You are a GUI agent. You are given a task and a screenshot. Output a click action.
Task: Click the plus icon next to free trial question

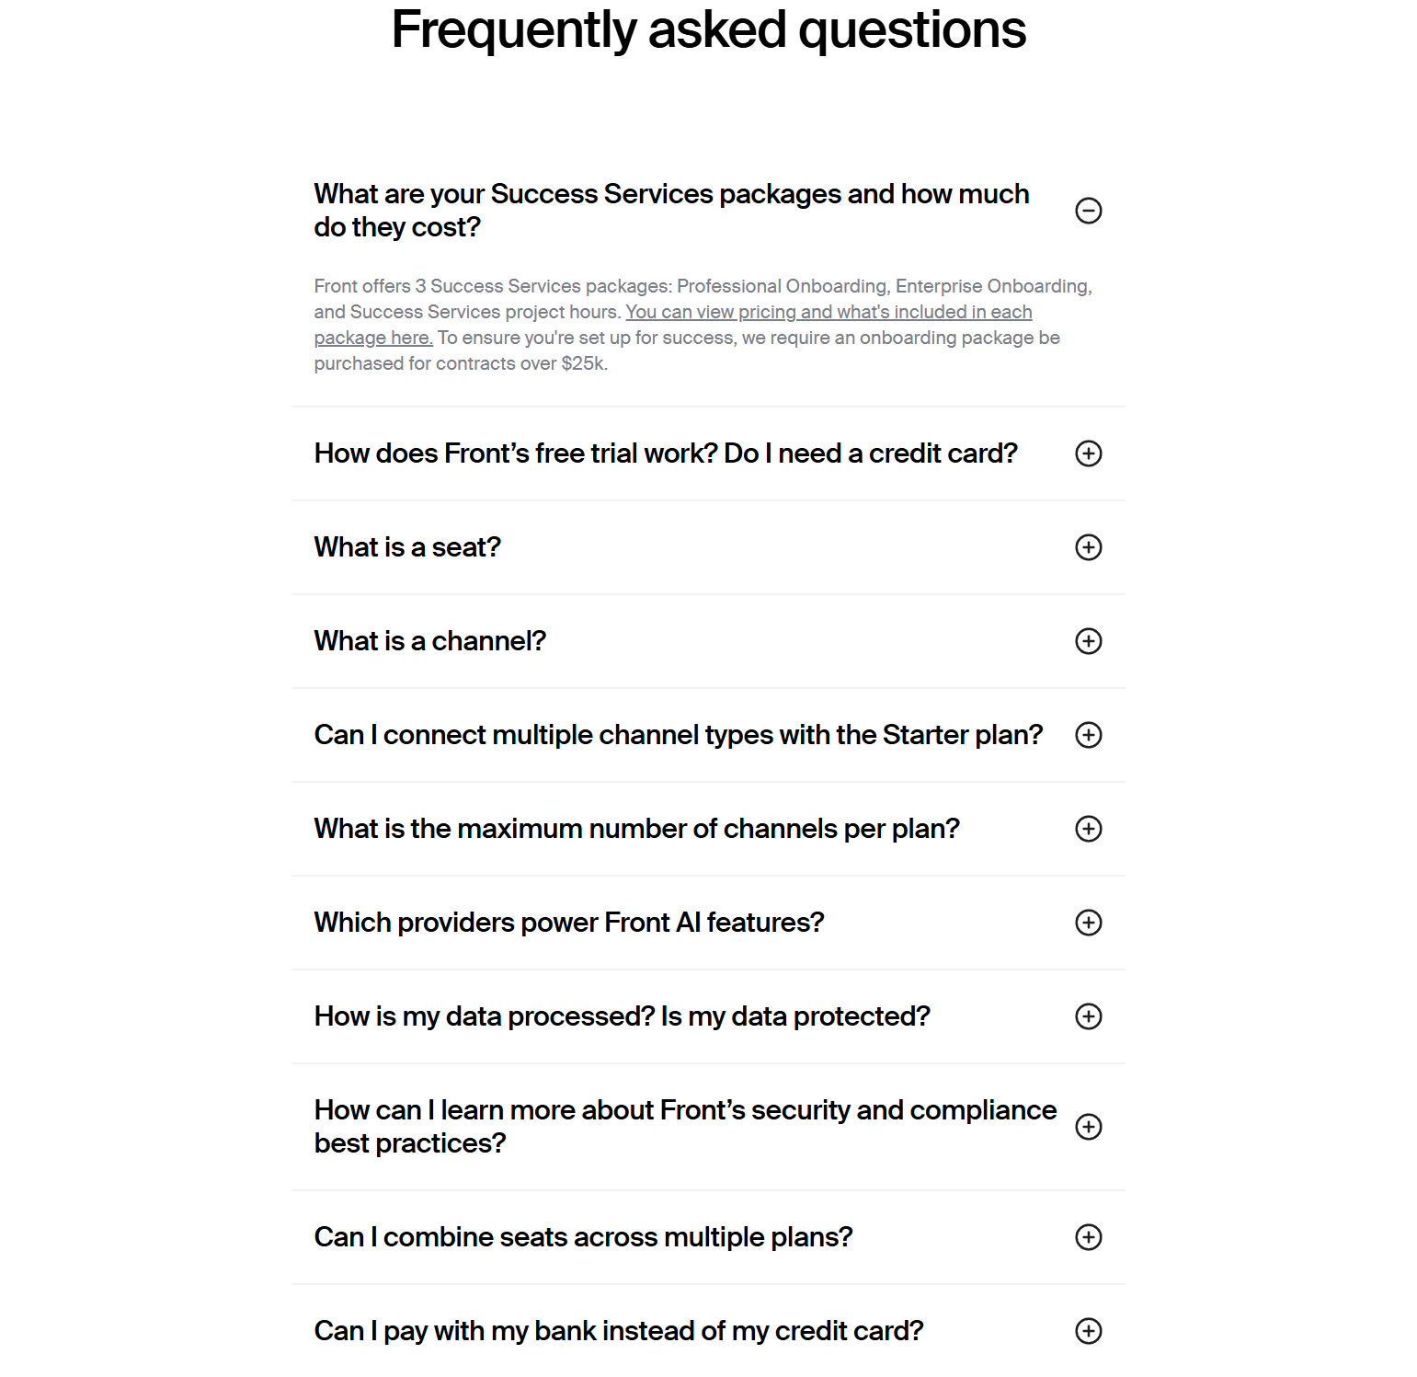(x=1089, y=453)
